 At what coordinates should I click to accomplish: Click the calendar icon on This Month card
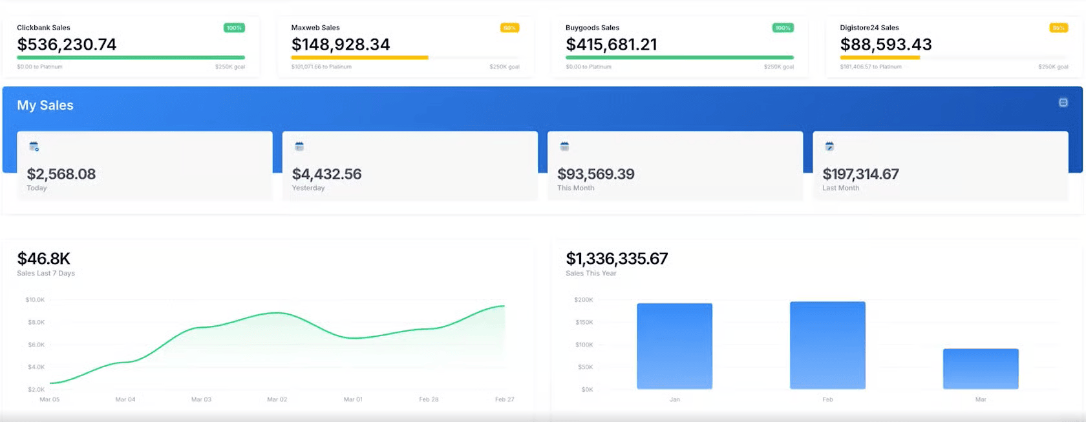point(564,146)
